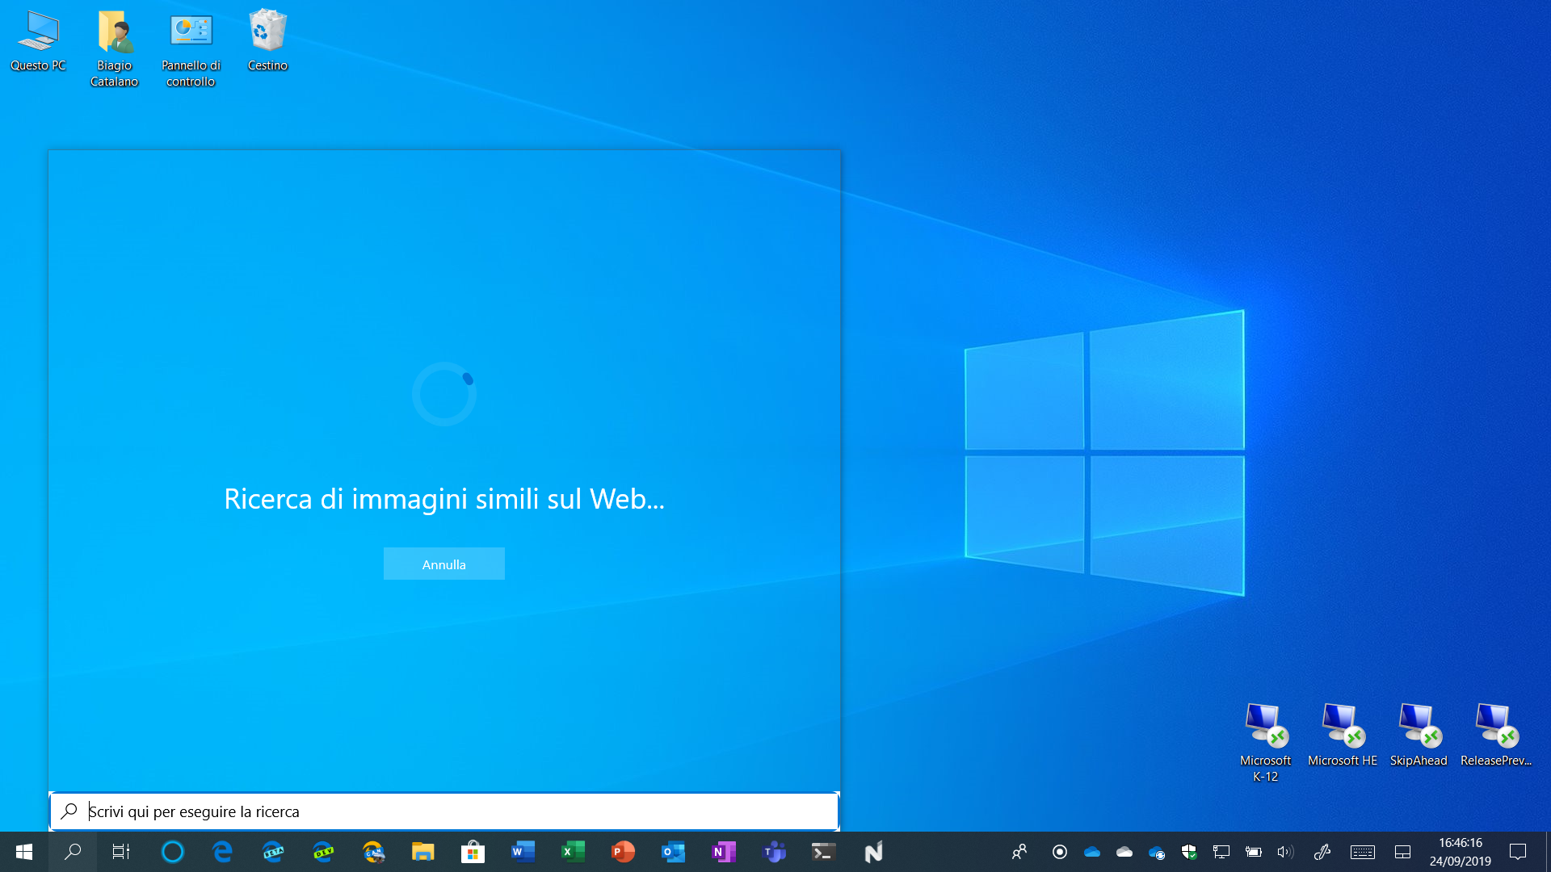Select the Cestino recycle bin
The height and width of the screenshot is (872, 1551).
[x=267, y=40]
